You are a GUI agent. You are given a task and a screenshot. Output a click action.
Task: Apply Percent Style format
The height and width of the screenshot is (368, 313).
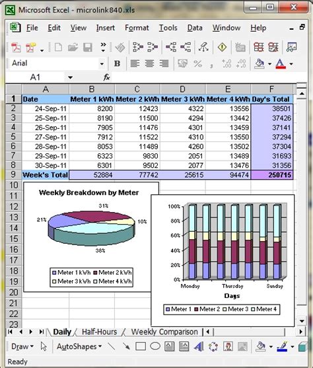click(197, 63)
